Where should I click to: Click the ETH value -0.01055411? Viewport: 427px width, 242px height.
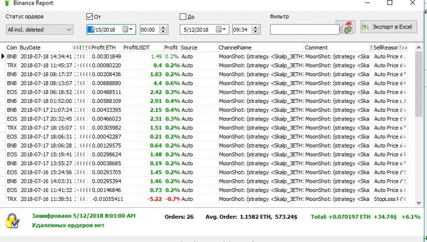pyautogui.click(x=107, y=199)
